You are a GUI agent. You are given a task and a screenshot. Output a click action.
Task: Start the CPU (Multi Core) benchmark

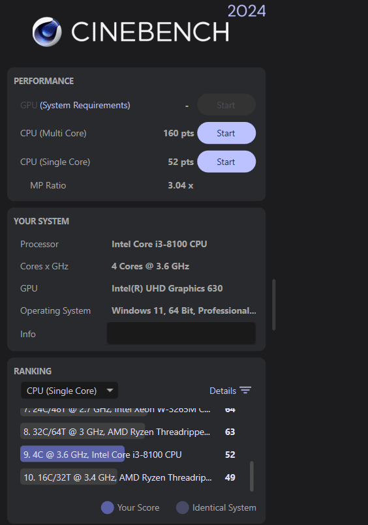point(226,133)
